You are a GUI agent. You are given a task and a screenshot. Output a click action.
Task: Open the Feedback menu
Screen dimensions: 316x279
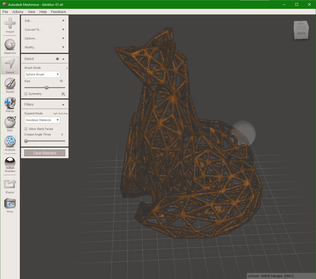pos(59,12)
